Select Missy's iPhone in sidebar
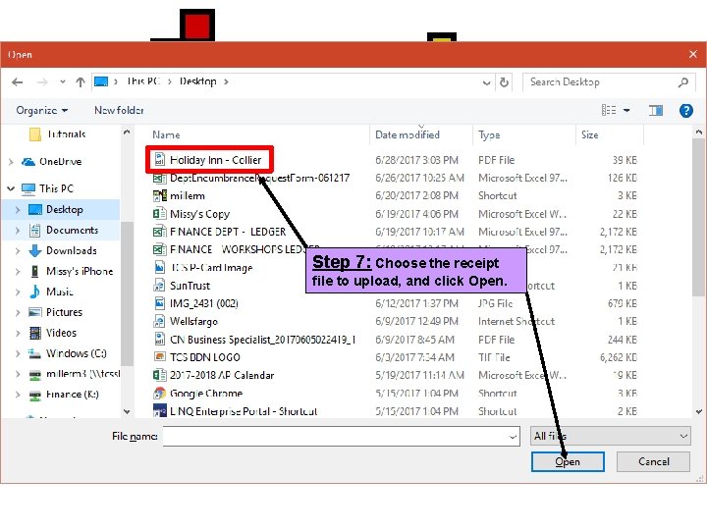Image resolution: width=707 pixels, height=530 pixels. [80, 271]
